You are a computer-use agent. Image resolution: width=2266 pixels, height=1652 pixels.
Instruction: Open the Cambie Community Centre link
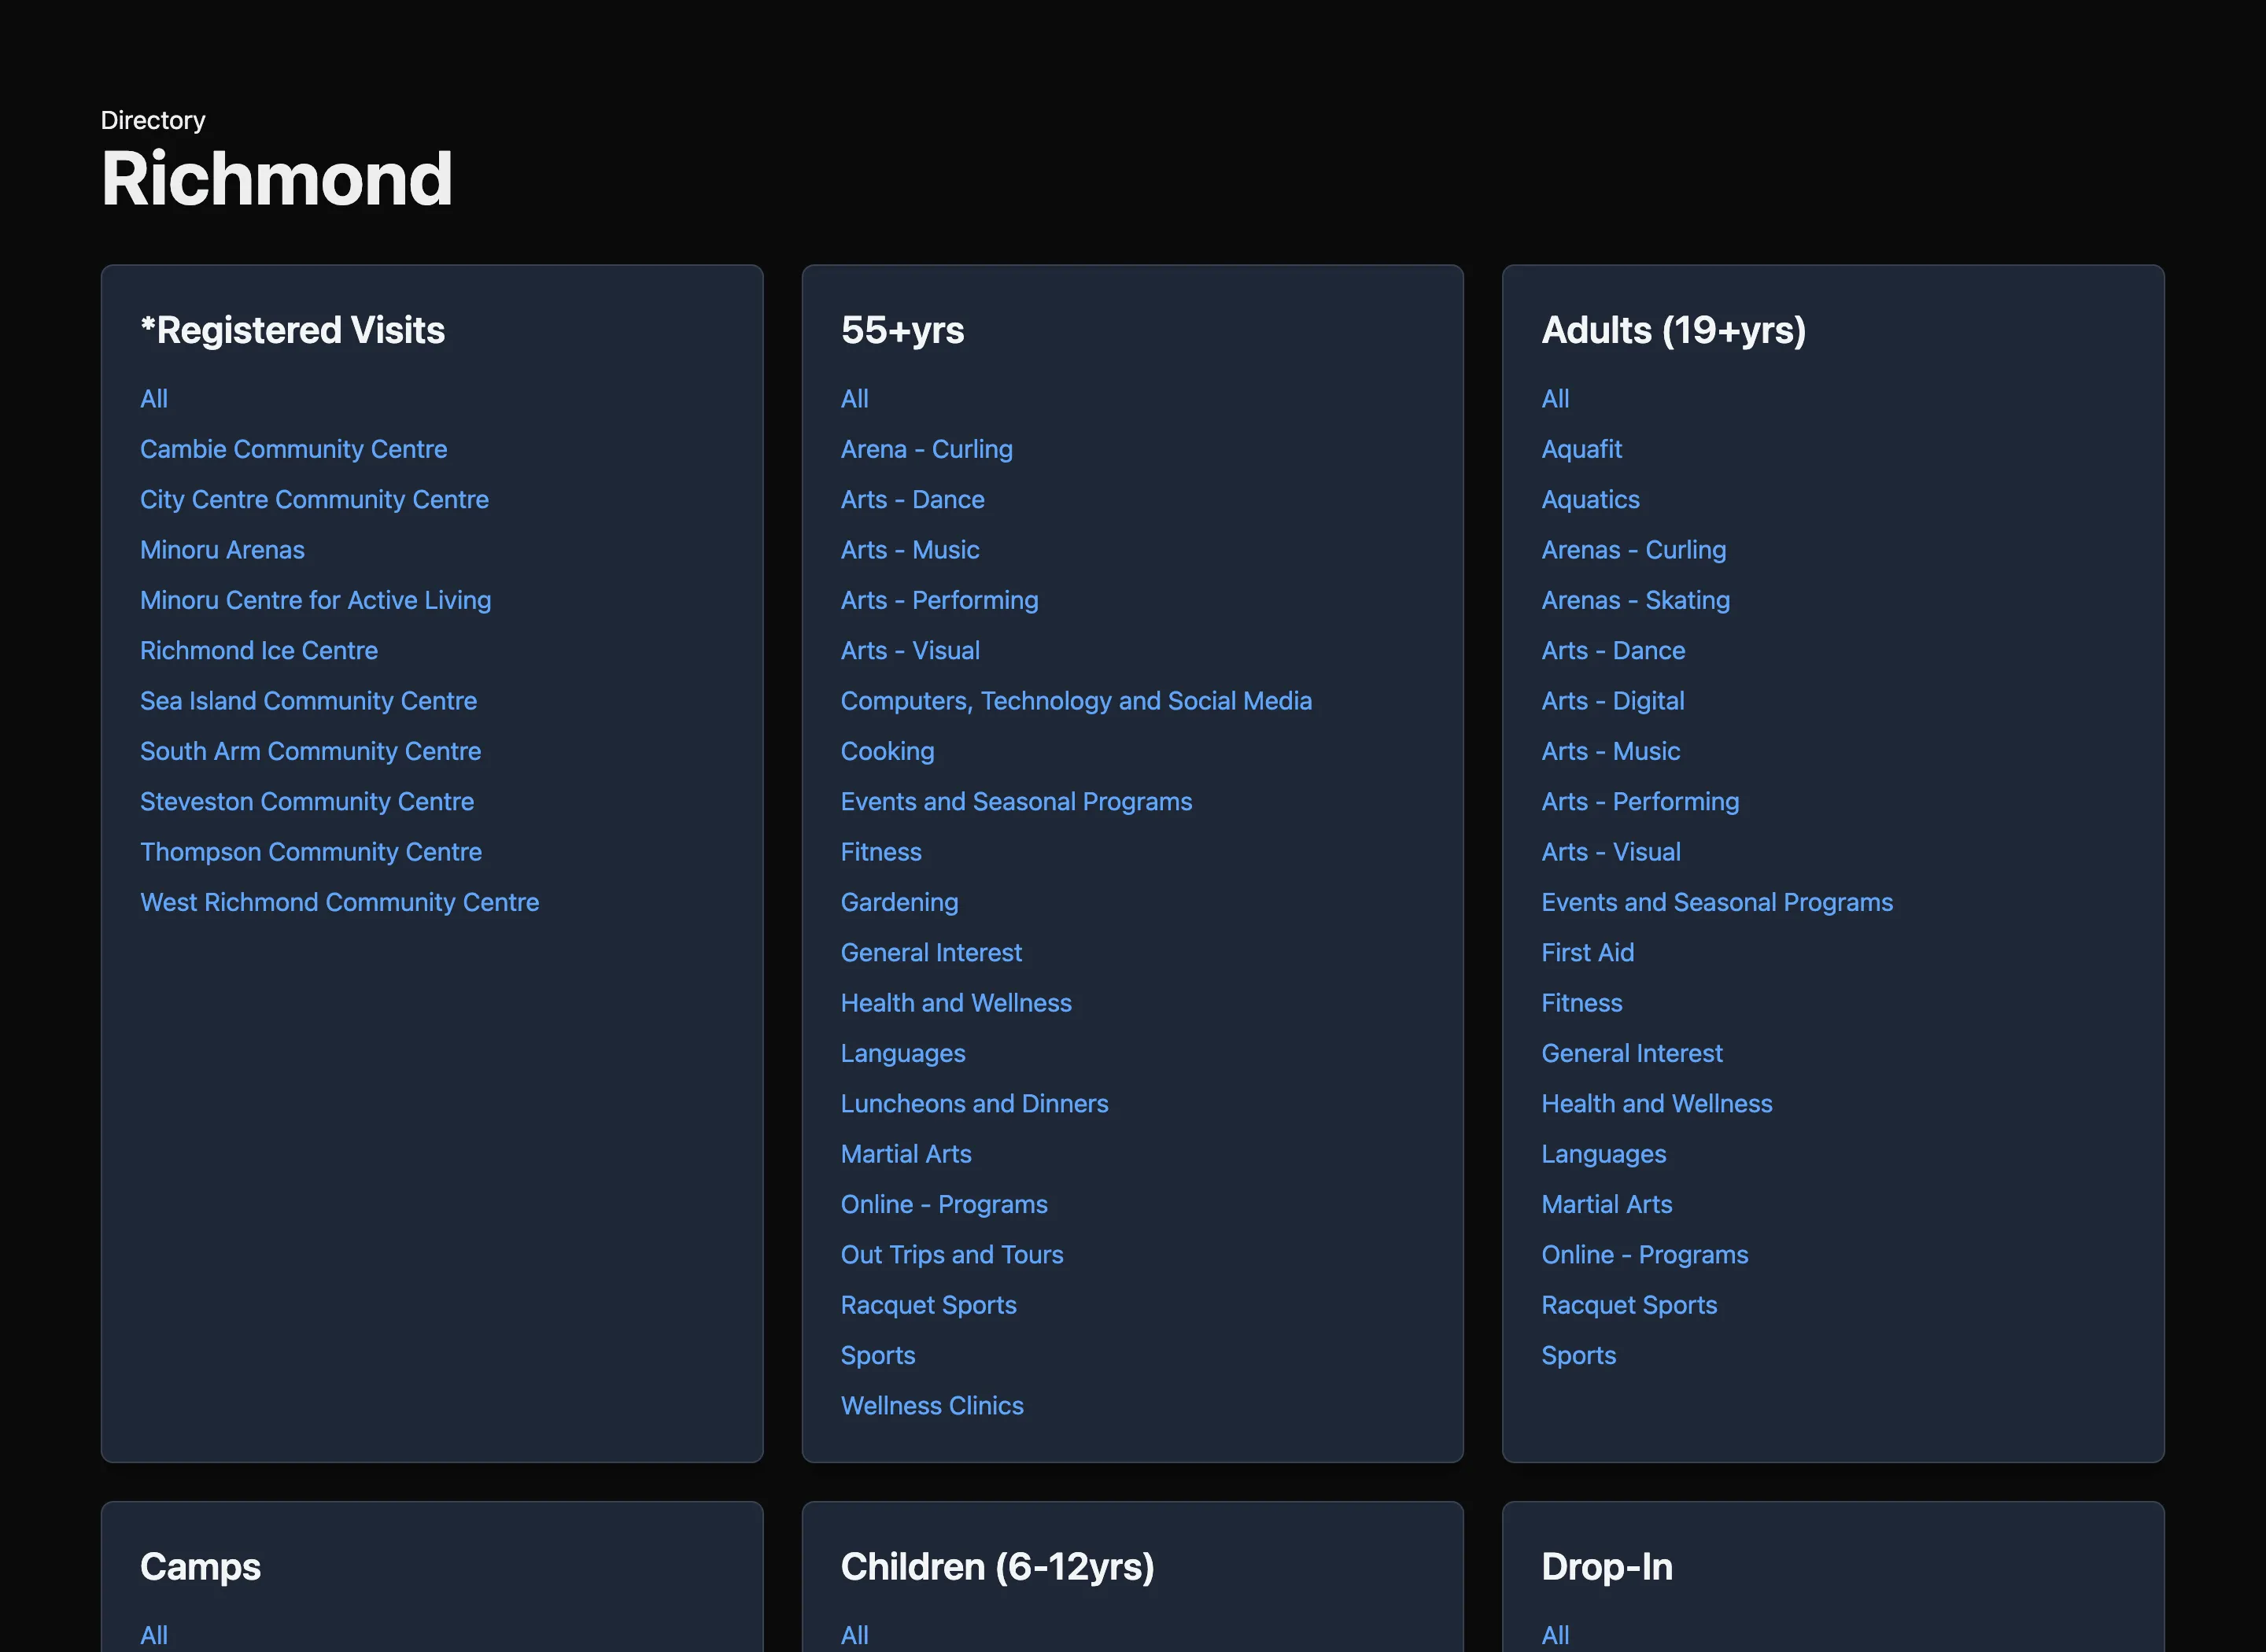click(293, 449)
